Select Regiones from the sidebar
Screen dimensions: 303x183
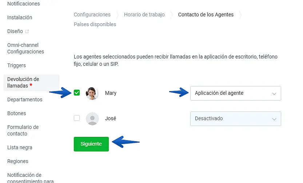tap(17, 161)
